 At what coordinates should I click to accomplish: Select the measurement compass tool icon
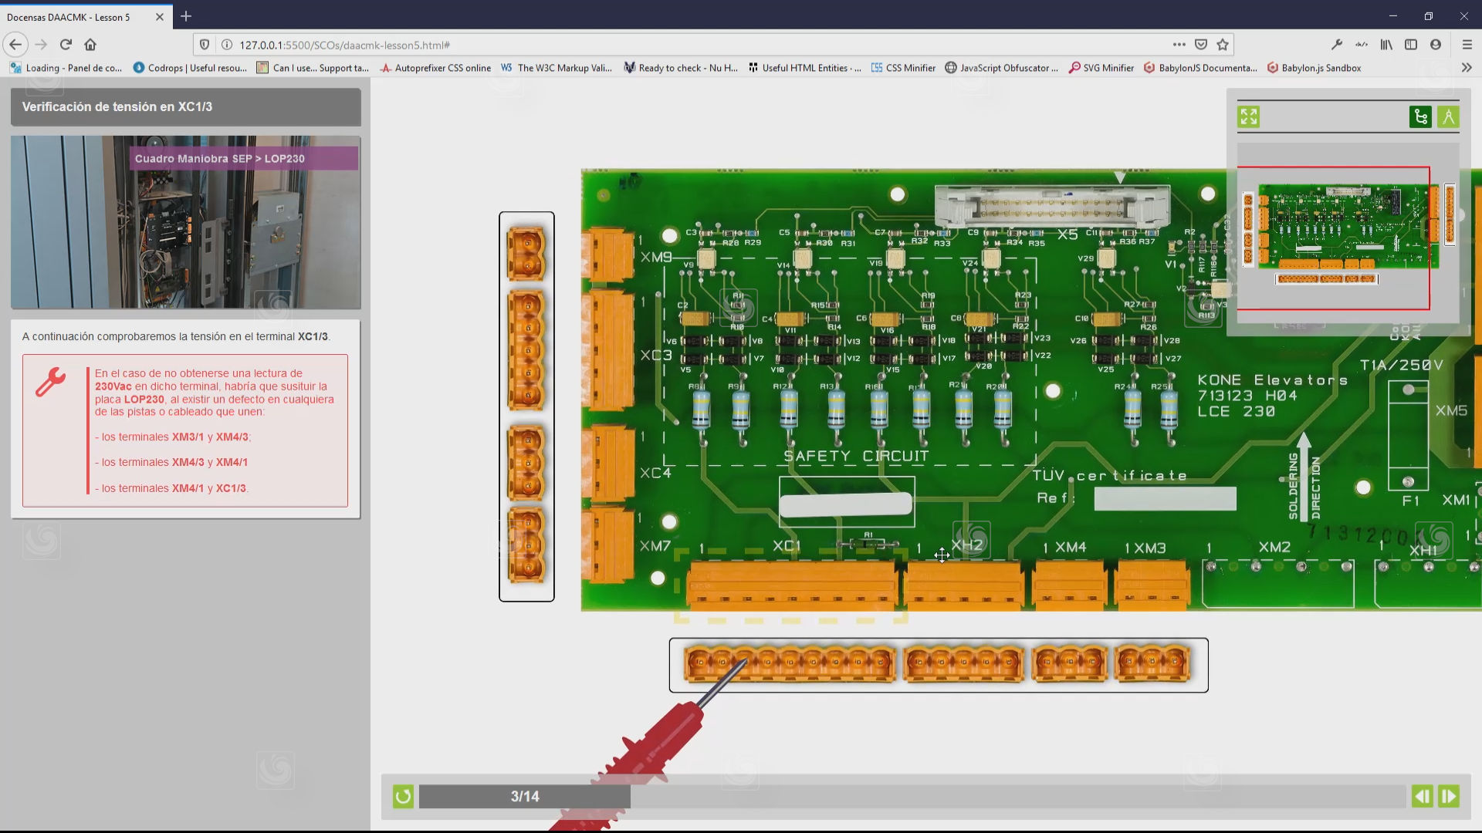[x=1449, y=116]
